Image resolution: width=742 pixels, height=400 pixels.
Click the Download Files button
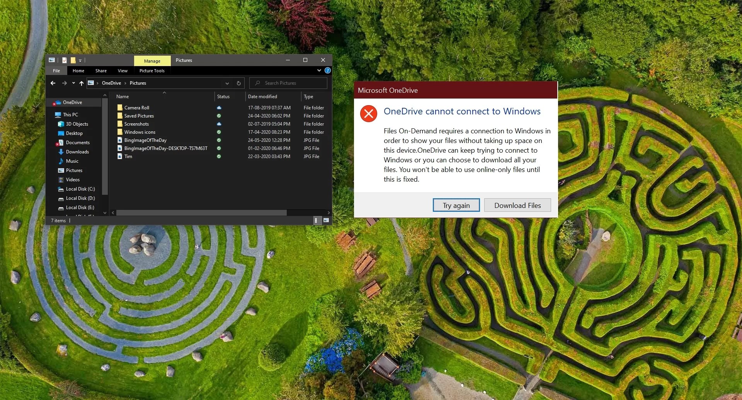[x=517, y=205]
